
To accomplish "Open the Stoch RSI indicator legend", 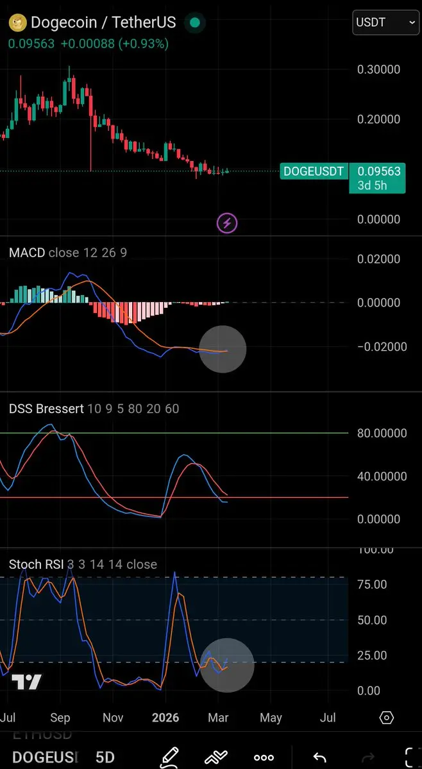I will click(83, 564).
